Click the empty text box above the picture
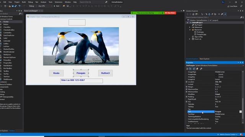The image size is (245, 137). [77, 22]
